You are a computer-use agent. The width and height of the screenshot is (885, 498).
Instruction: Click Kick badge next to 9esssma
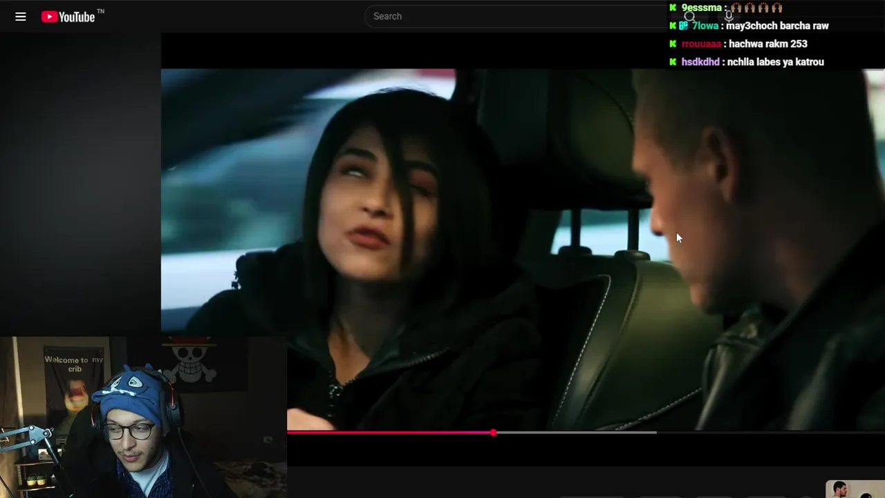point(673,8)
